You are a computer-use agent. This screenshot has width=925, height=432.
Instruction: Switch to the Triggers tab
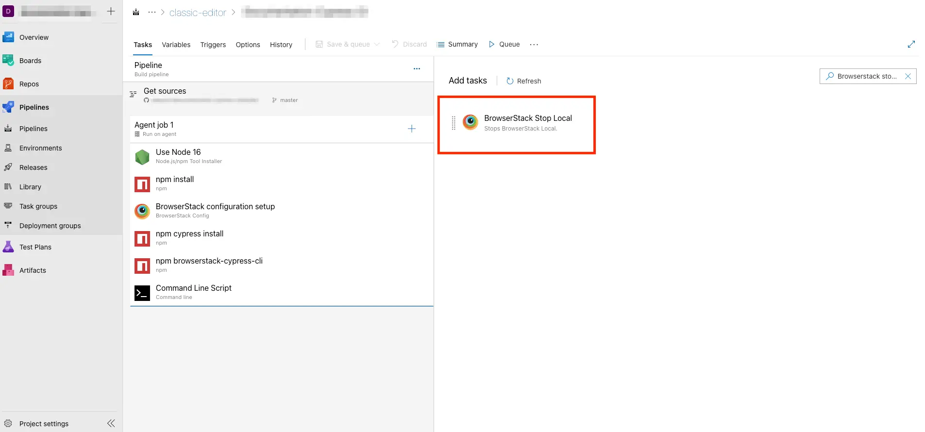click(213, 45)
